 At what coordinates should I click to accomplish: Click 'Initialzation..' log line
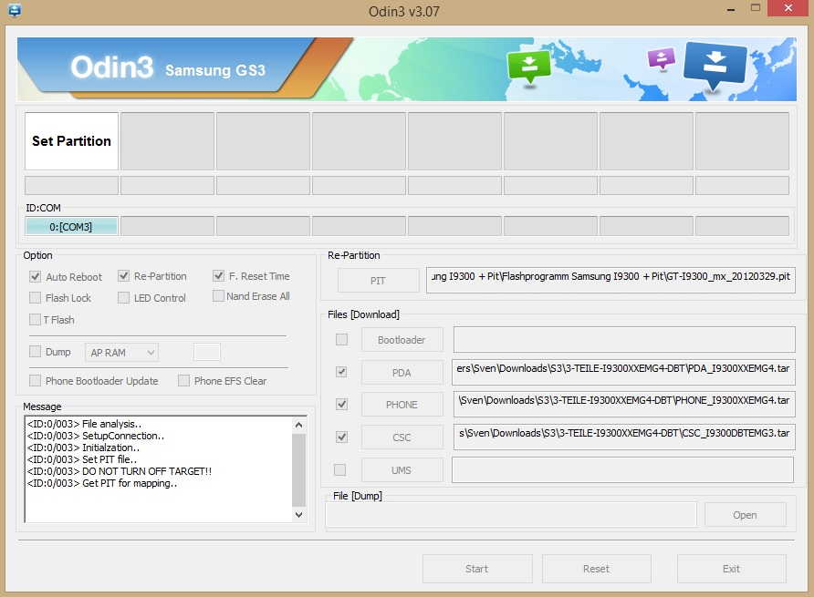point(84,448)
